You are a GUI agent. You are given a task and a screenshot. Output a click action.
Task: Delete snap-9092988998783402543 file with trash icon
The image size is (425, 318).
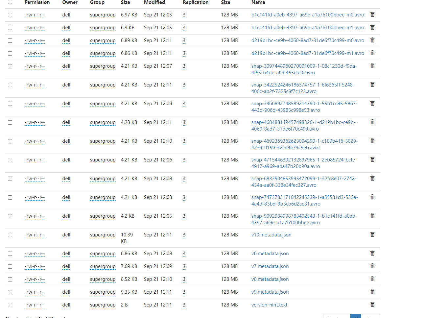point(372,216)
